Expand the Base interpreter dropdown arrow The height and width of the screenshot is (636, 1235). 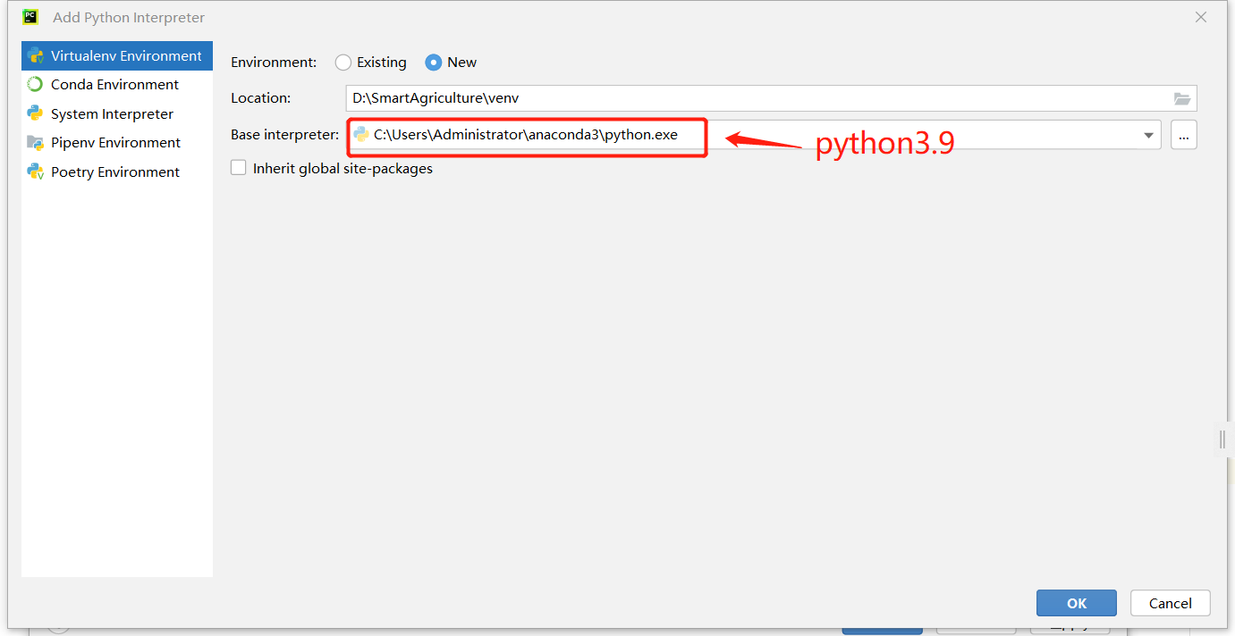point(1148,136)
